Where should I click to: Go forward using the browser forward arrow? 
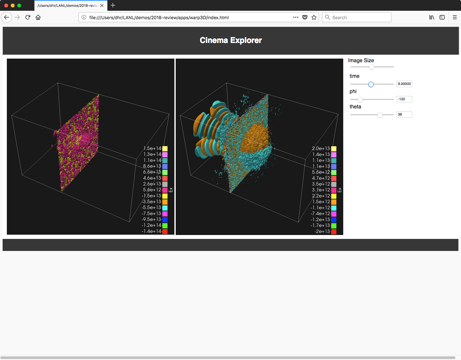pos(17,17)
